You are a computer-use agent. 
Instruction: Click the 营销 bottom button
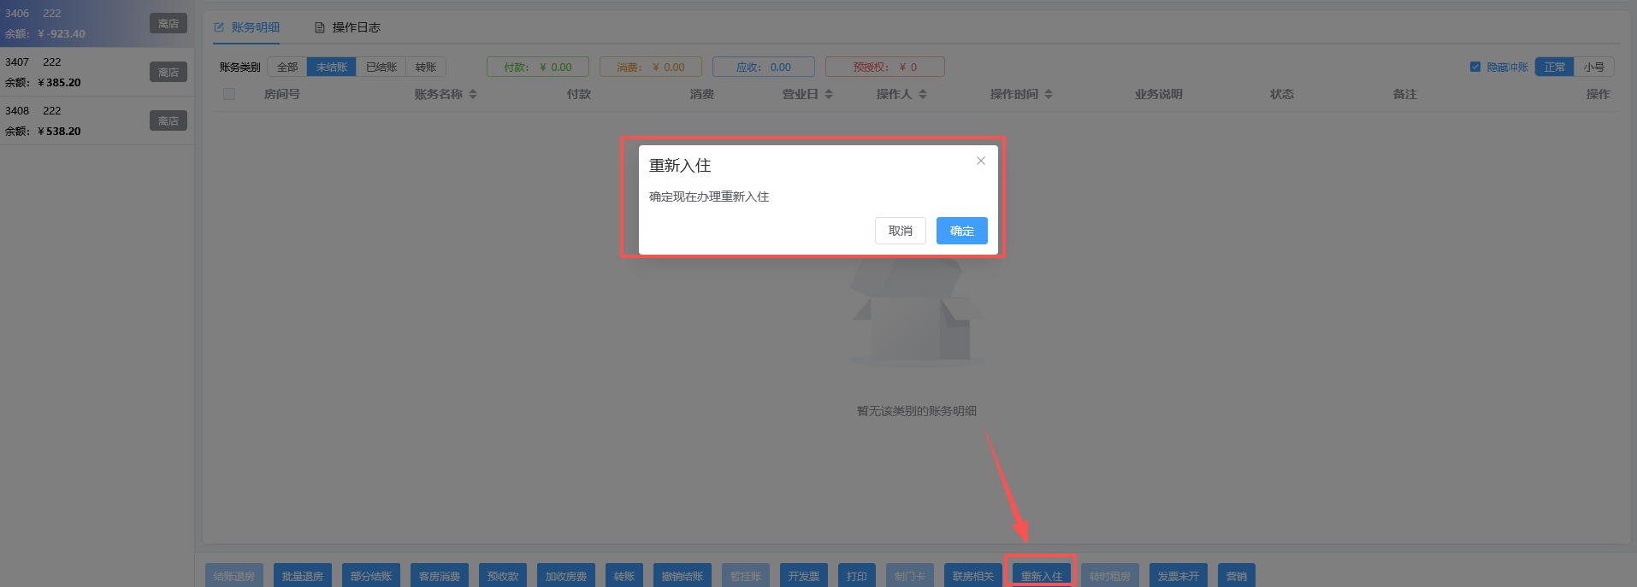tap(1237, 576)
